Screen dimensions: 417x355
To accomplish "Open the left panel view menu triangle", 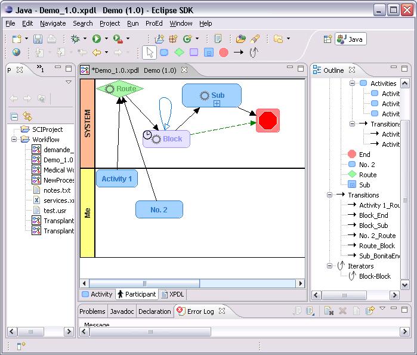I will click(x=69, y=82).
